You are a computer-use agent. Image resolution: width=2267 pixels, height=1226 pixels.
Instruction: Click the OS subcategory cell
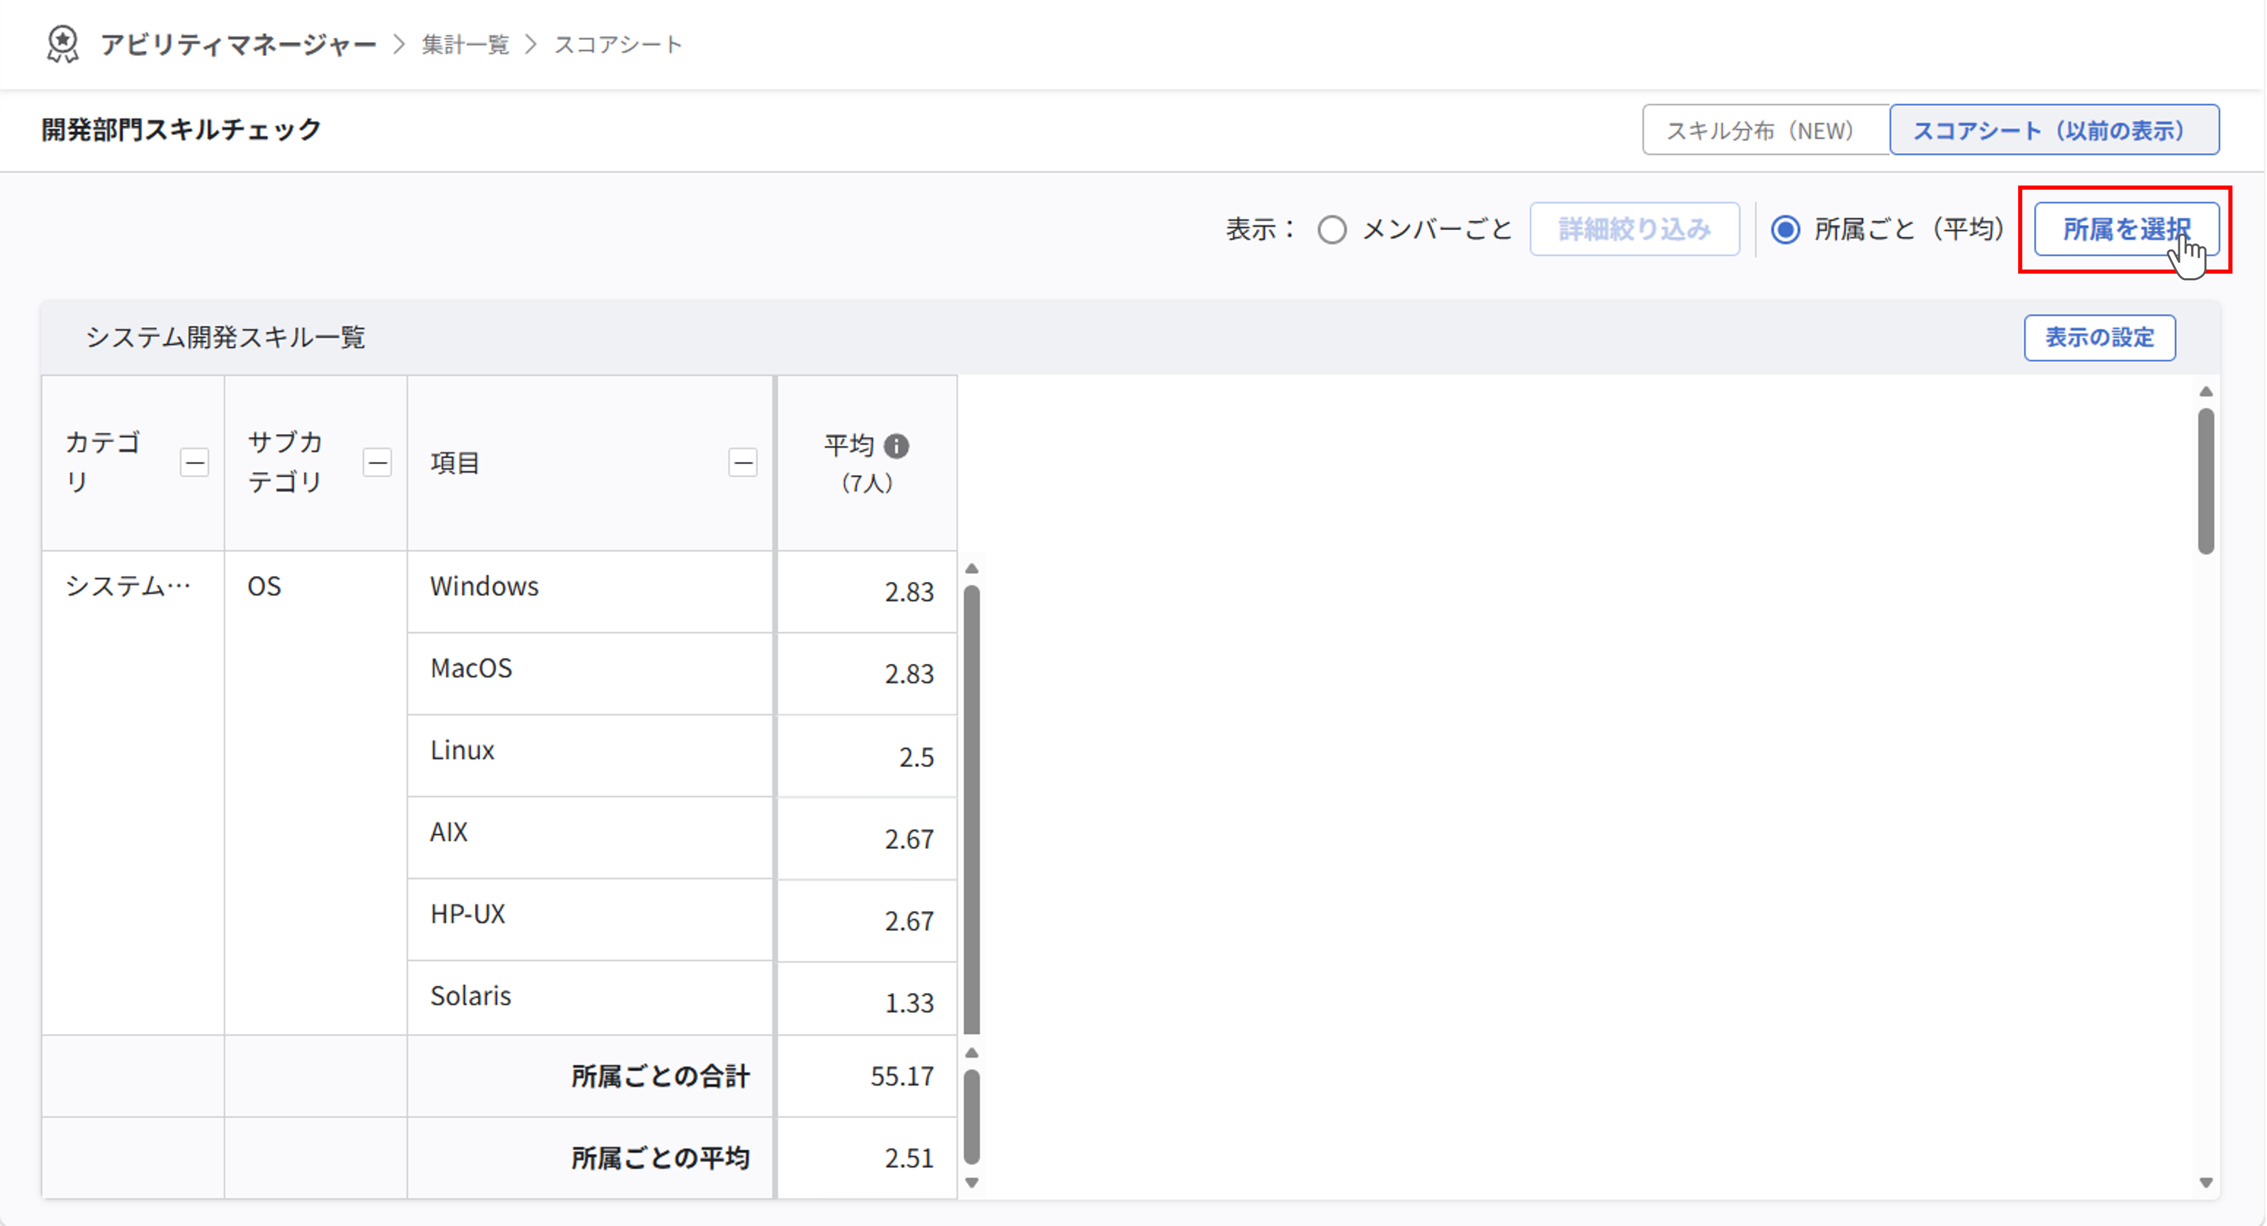click(x=315, y=793)
